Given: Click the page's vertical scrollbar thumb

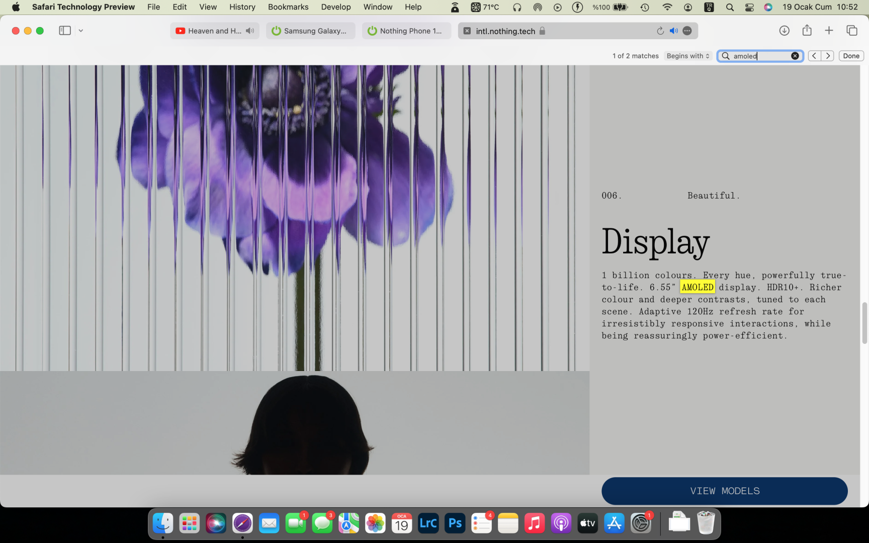Looking at the screenshot, I should point(865,323).
